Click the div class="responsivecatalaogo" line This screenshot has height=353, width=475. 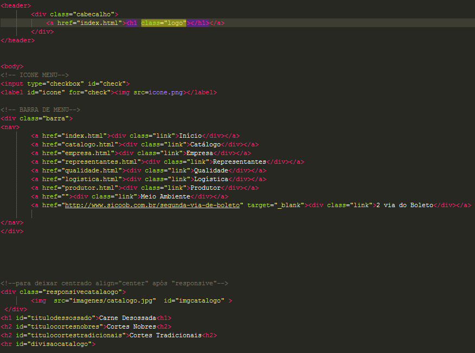pos(63,292)
